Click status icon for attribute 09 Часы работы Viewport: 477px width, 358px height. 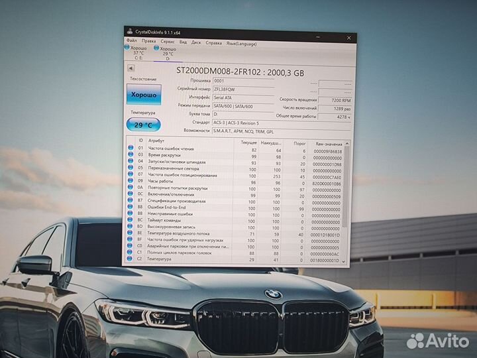point(131,181)
